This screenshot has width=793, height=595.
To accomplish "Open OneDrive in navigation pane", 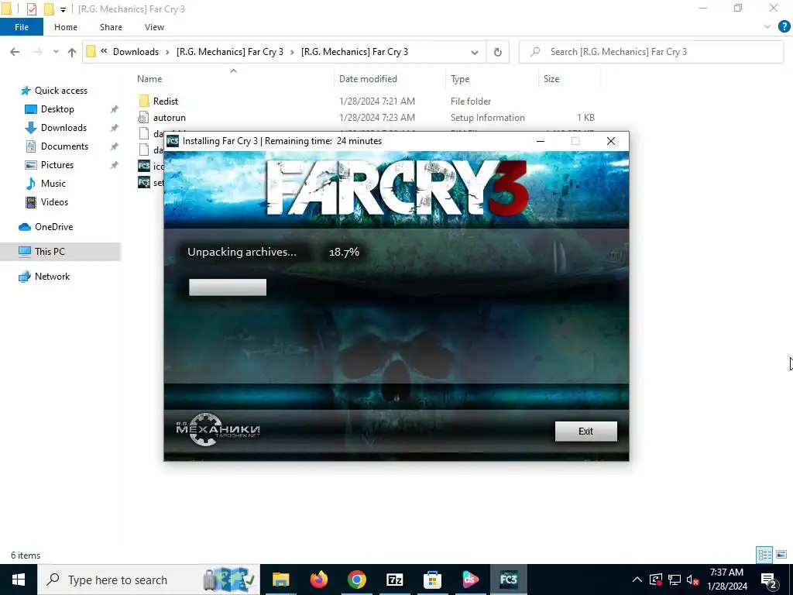I will pos(53,227).
